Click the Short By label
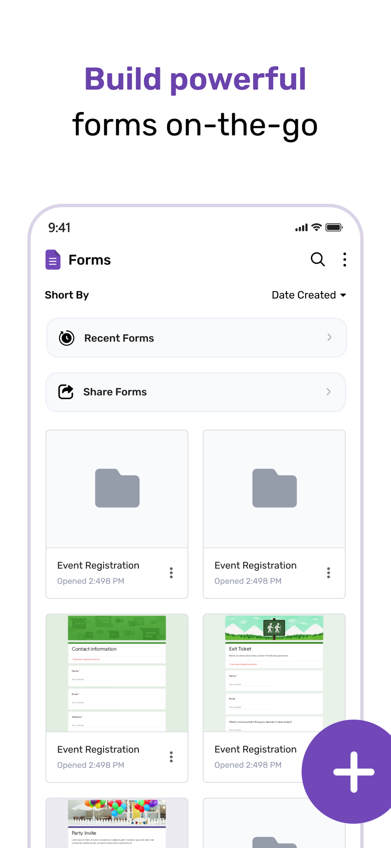The width and height of the screenshot is (391, 848). coord(67,295)
